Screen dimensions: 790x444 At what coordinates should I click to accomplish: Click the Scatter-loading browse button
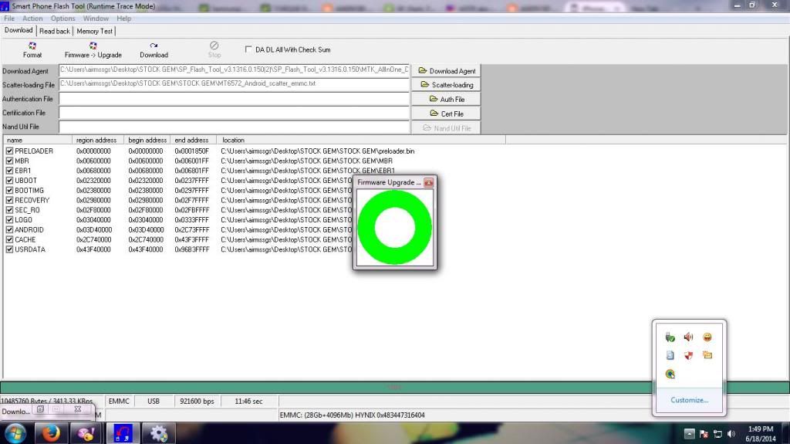[446, 85]
